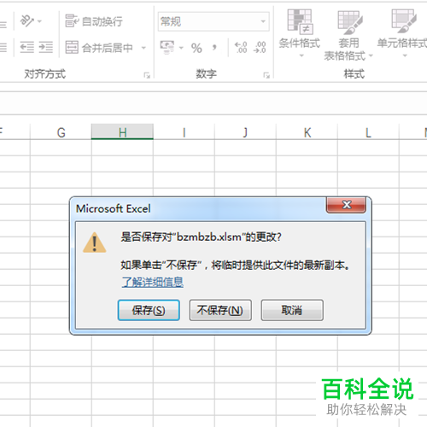Viewport: 427px width, 427px height.
Task: Toggle 自动换行 wrap text
Action: [94, 21]
